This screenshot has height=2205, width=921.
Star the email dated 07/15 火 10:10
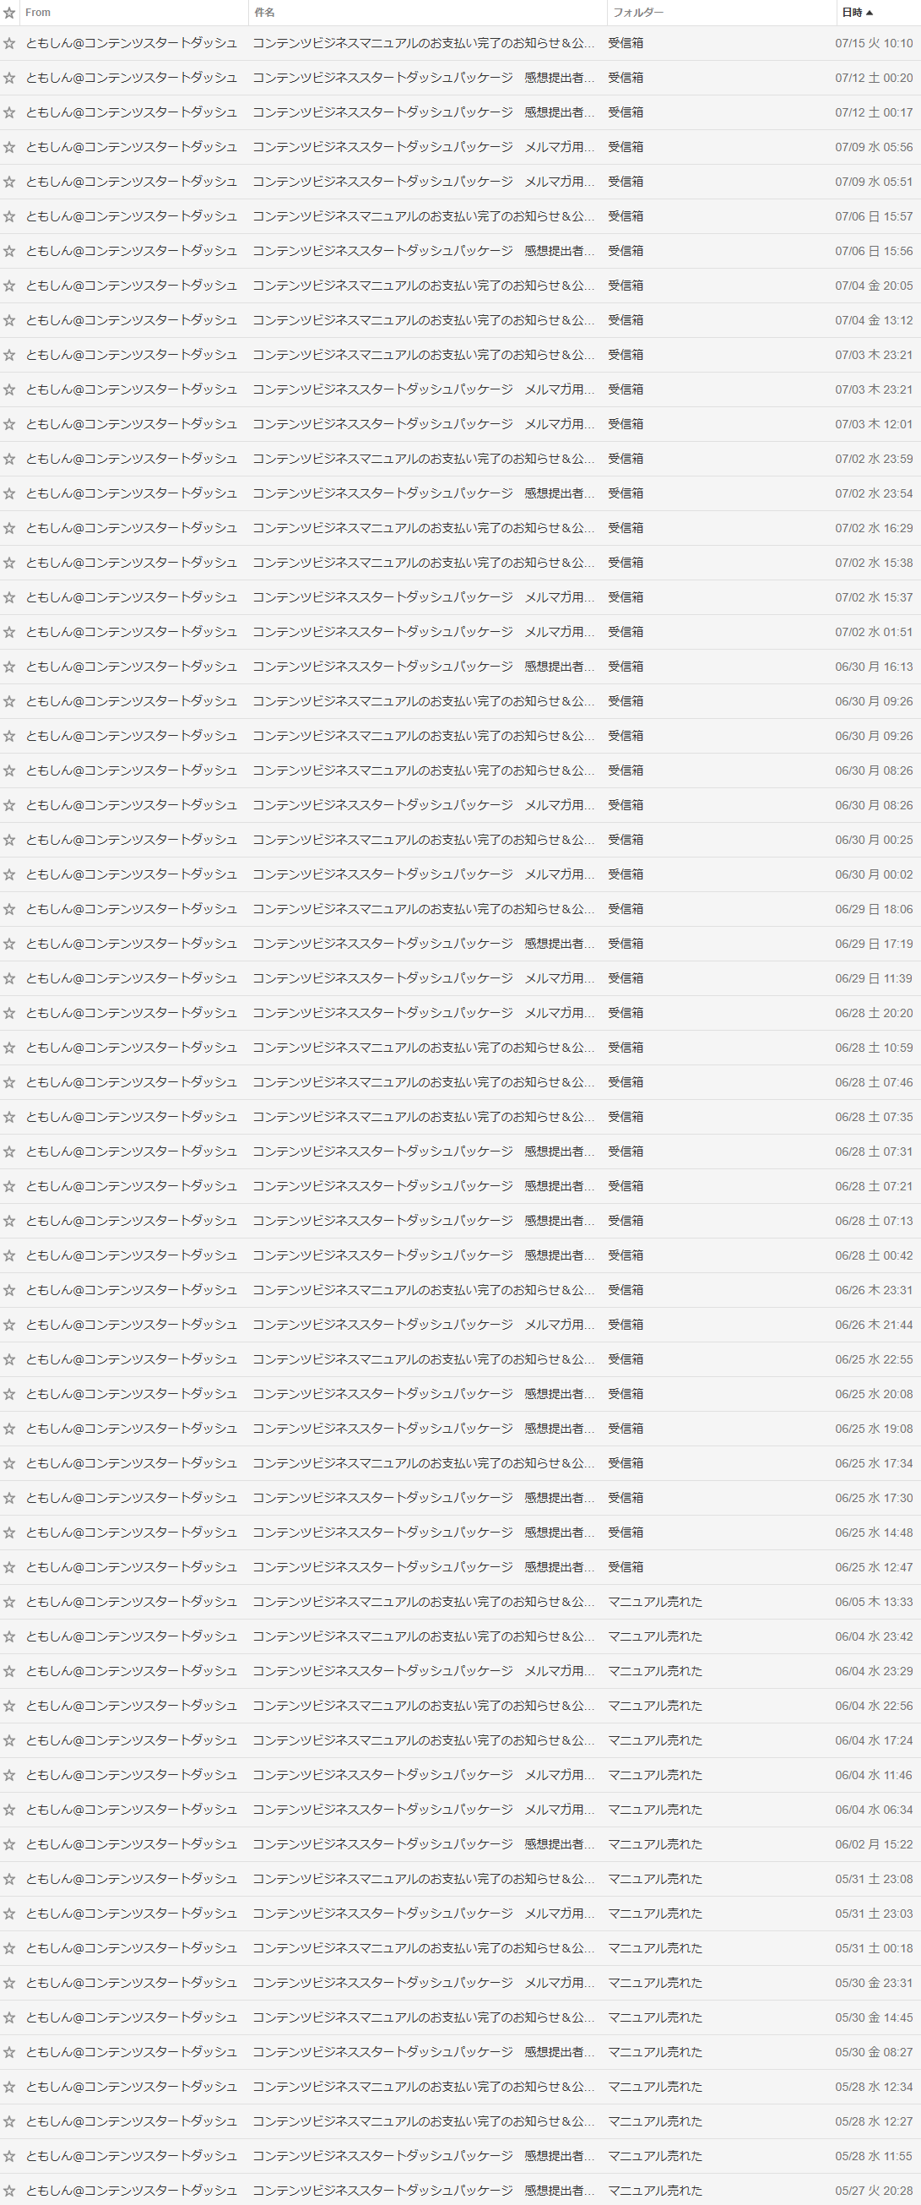pos(9,44)
